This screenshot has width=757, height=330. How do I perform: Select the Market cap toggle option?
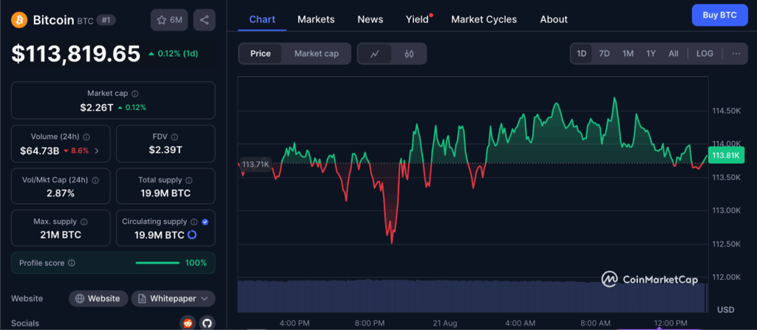[316, 54]
